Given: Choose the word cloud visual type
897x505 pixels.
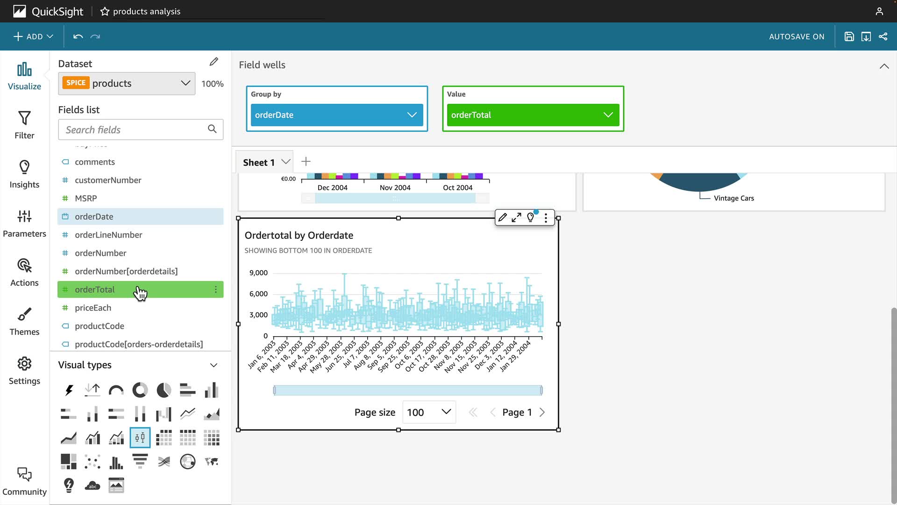Looking at the screenshot, I should click(x=93, y=485).
